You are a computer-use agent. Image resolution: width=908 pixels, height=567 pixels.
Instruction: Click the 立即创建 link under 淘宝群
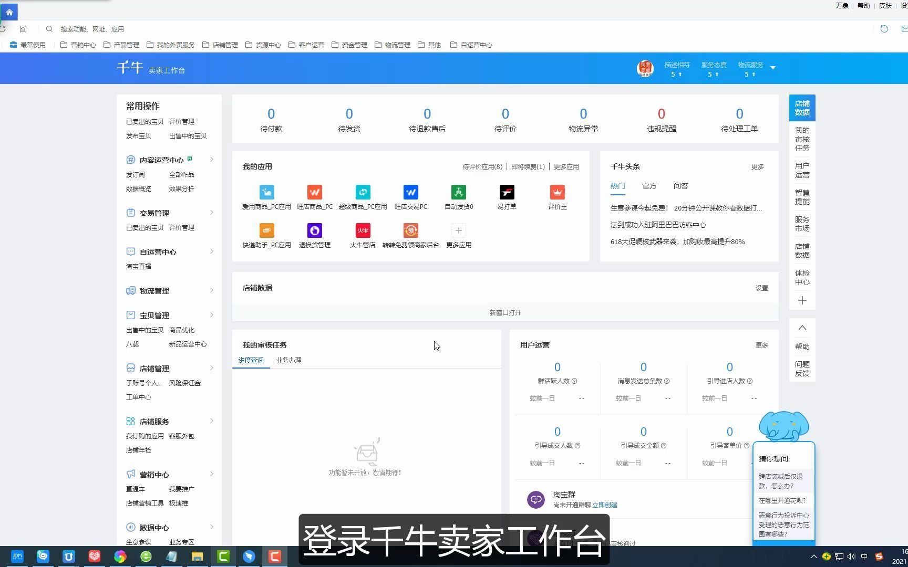pos(605,505)
